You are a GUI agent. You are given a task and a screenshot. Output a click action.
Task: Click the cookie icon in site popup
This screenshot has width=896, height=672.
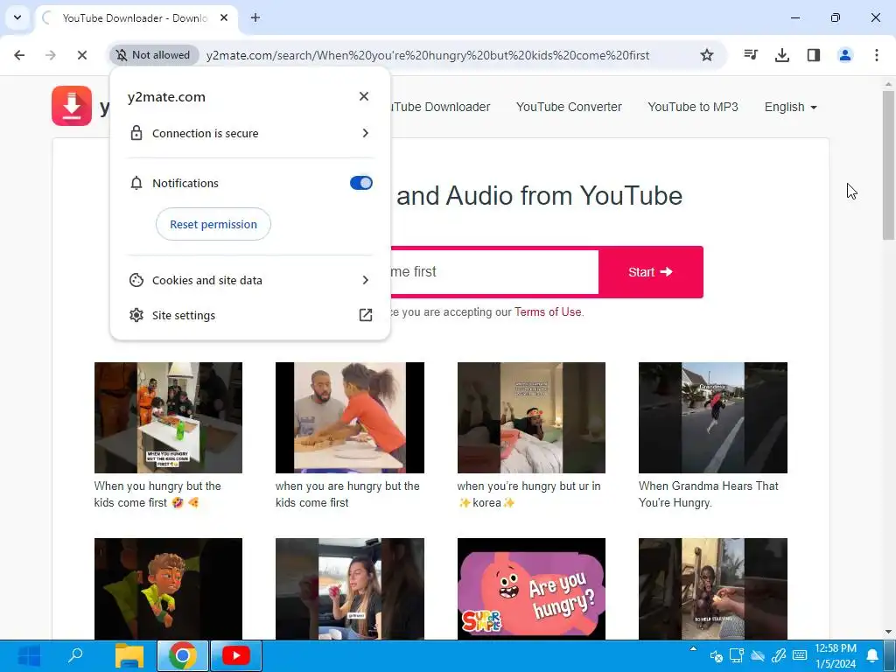pos(136,280)
